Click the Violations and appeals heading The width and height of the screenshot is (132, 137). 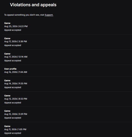(33, 5)
